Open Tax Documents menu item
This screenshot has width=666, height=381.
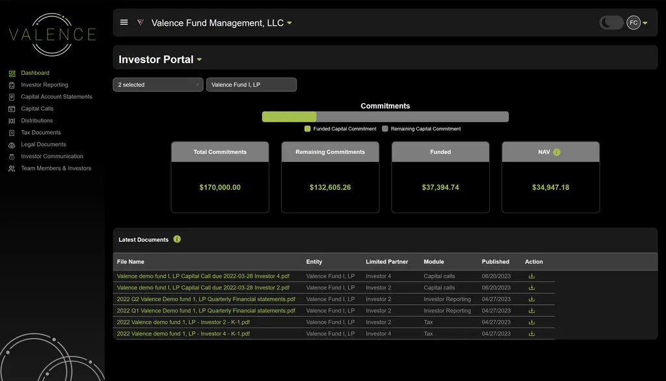coord(41,133)
